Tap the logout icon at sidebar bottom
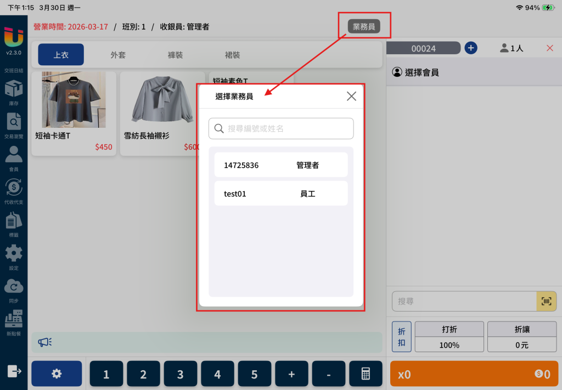The width and height of the screenshot is (562, 390). click(14, 371)
